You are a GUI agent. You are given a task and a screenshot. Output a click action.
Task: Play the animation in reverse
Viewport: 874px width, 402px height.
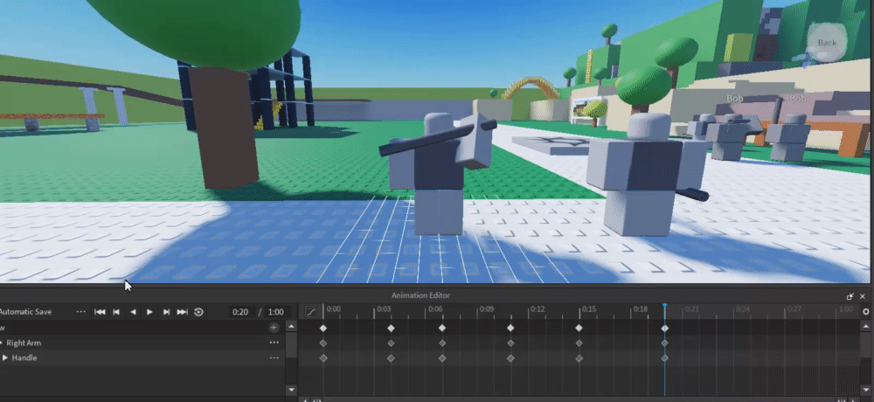(x=133, y=312)
